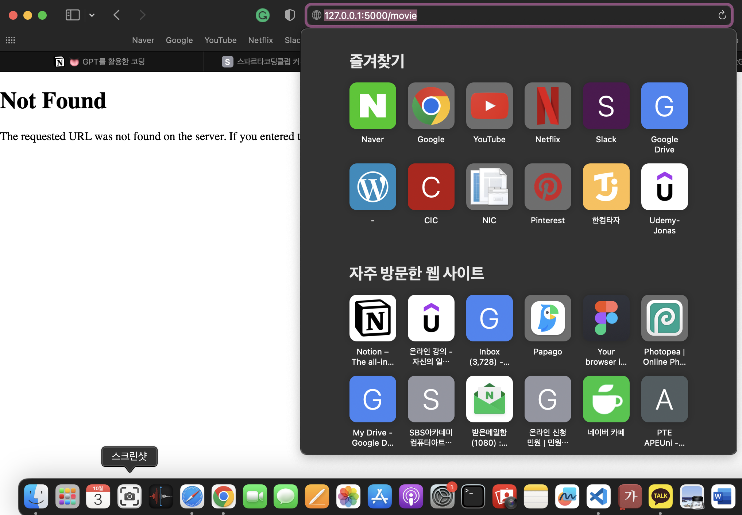Open the App Store from the Dock
This screenshot has height=515, width=742.
coord(379,496)
